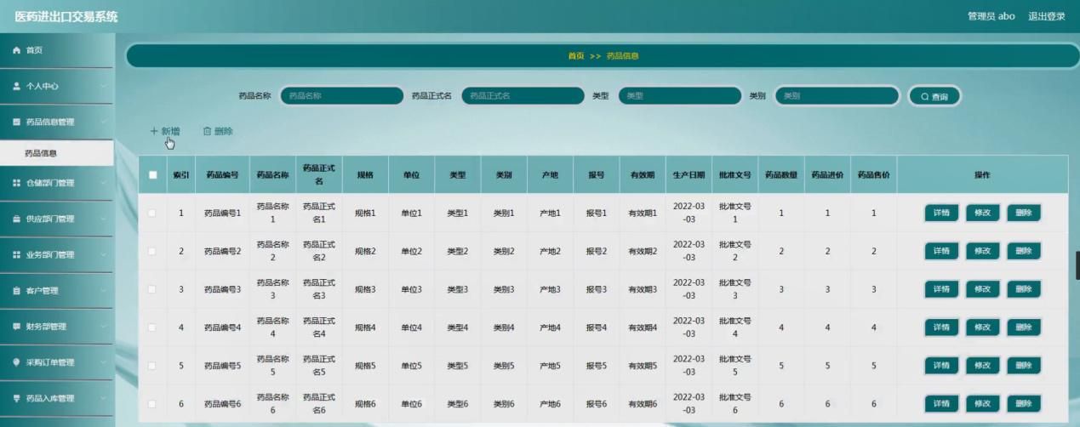
Task: Click the 生产日期 column header
Action: click(689, 175)
